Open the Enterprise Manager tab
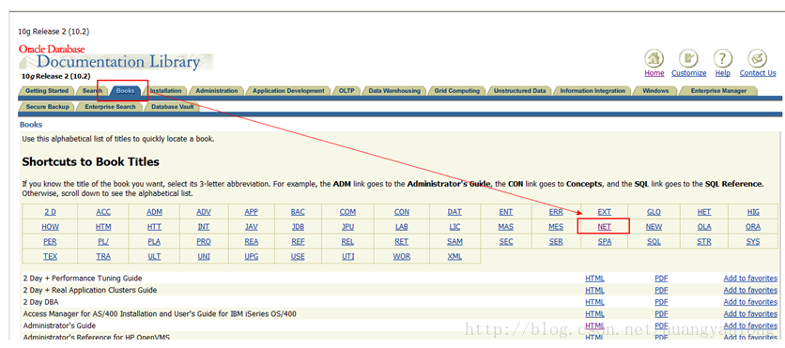The width and height of the screenshot is (785, 348). click(718, 91)
